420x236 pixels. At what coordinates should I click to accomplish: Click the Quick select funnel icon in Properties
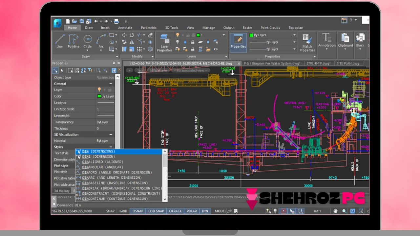click(x=90, y=70)
